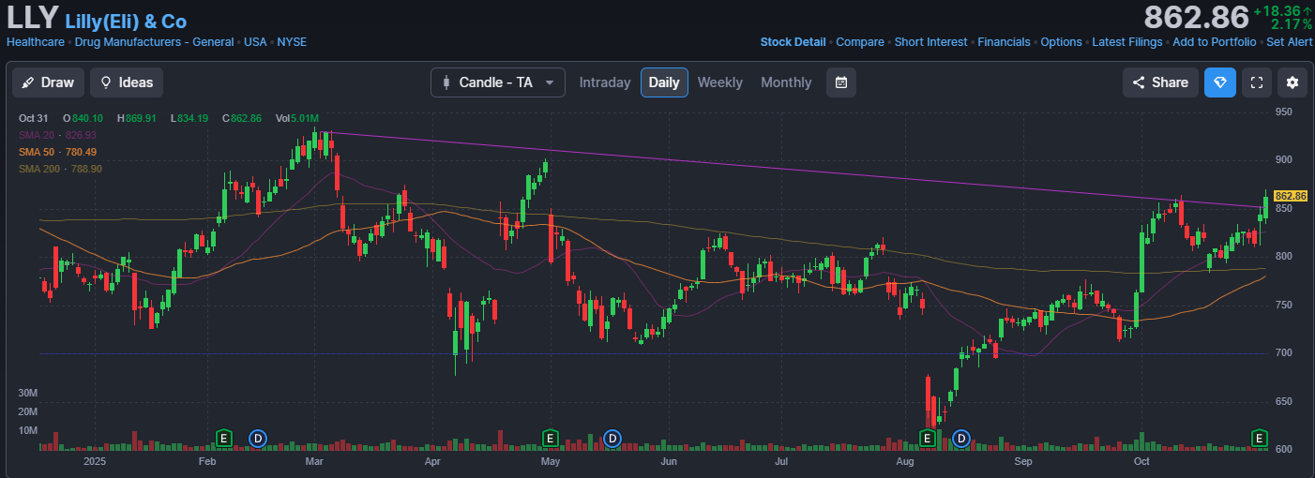Image resolution: width=1315 pixels, height=478 pixels.
Task: Click Set Alert
Action: click(x=1289, y=42)
